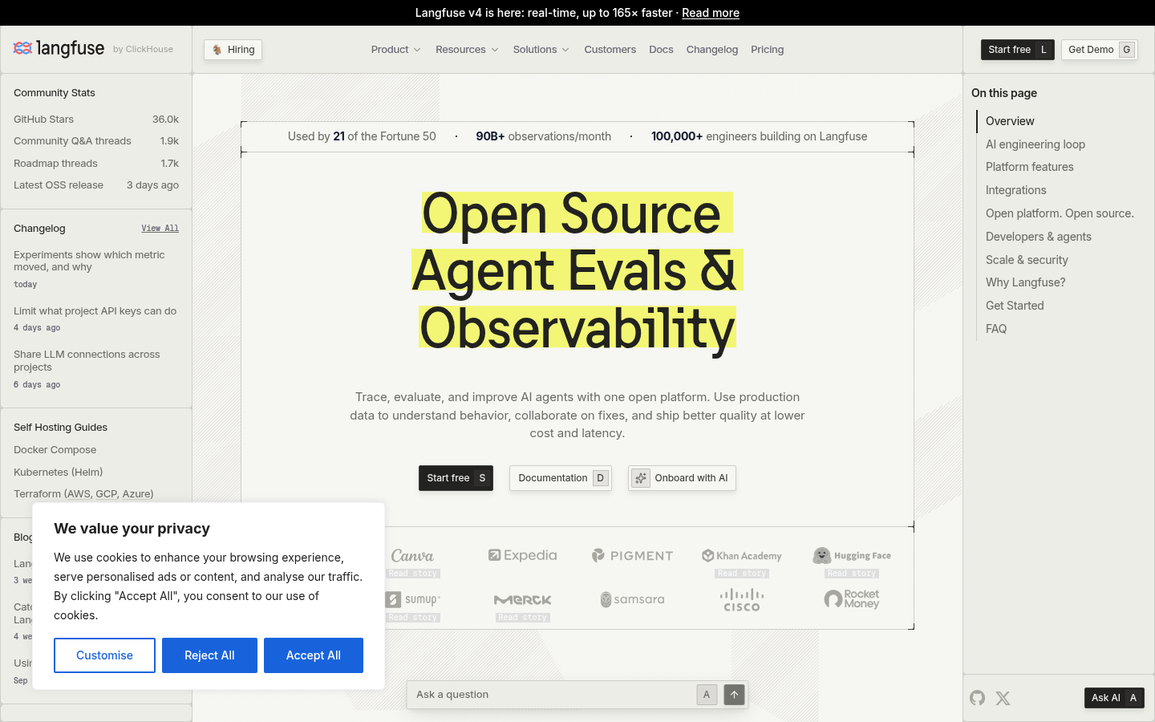The image size is (1155, 722).
Task: Open the GitHub icon link
Action: (977, 698)
